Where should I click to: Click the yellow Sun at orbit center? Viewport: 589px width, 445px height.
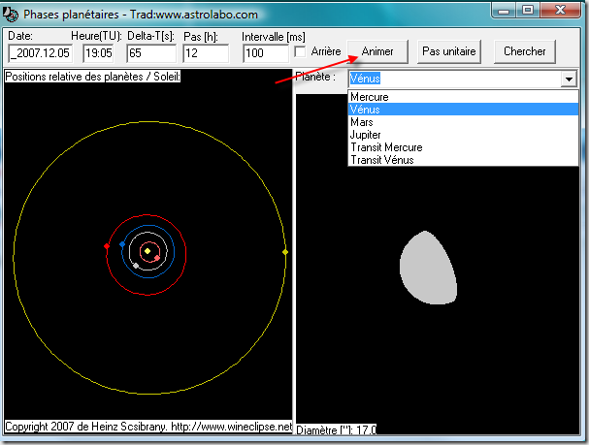[147, 251]
